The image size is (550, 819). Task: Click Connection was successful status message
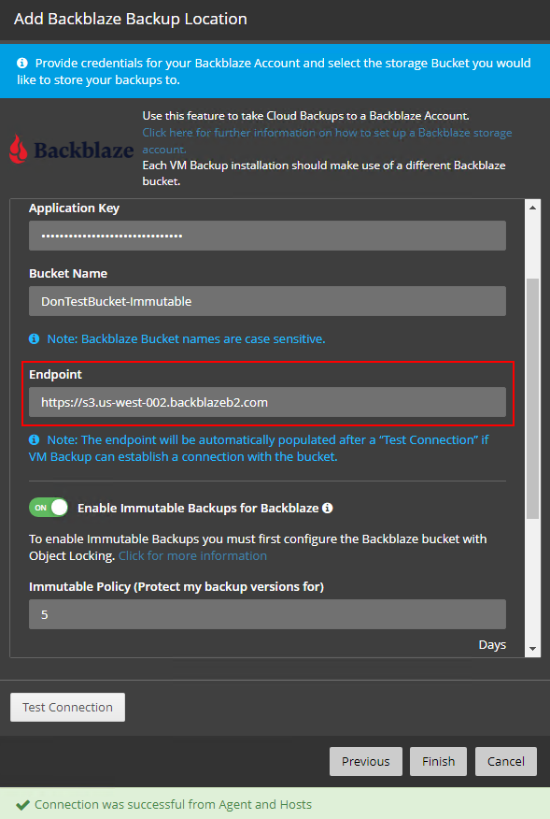pyautogui.click(x=174, y=805)
